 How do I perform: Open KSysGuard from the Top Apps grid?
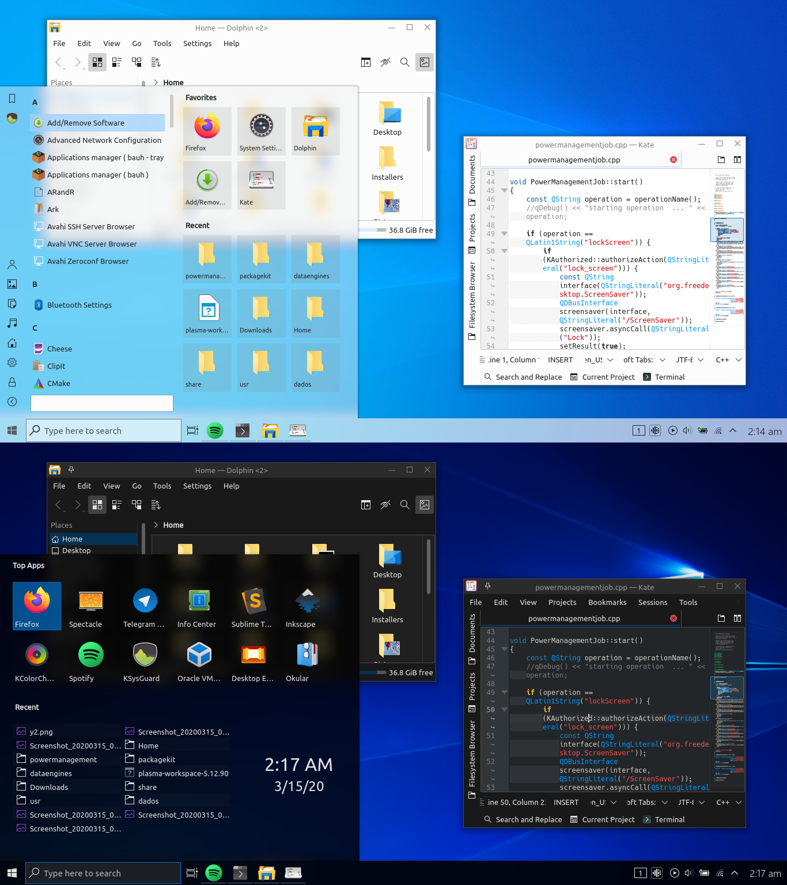point(145,660)
